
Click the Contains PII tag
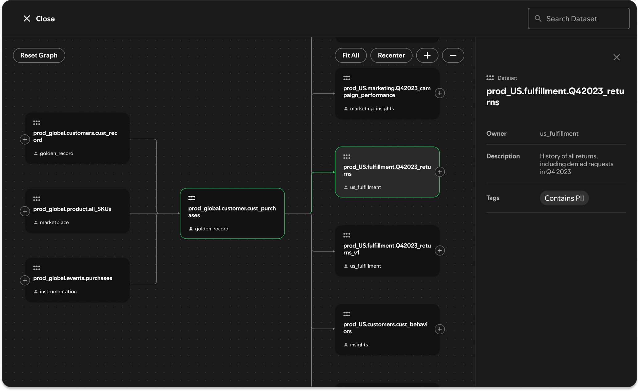[x=564, y=198]
